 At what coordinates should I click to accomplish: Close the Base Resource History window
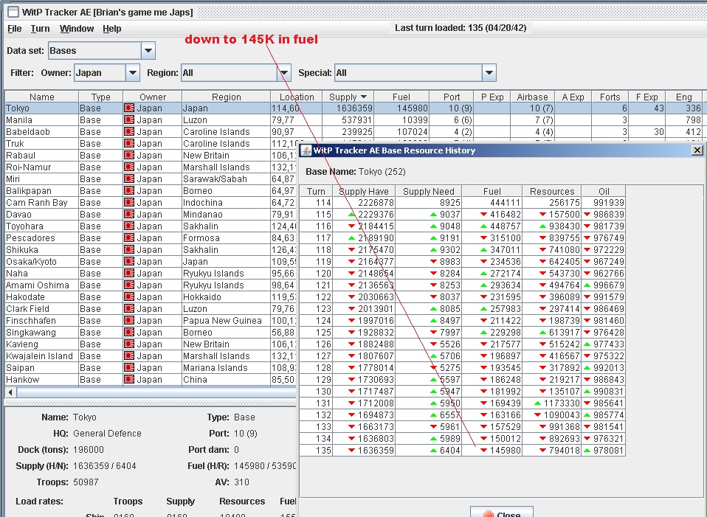[697, 150]
